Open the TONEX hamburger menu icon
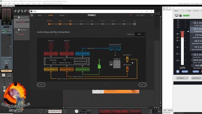202x114 pixels. point(152,15)
